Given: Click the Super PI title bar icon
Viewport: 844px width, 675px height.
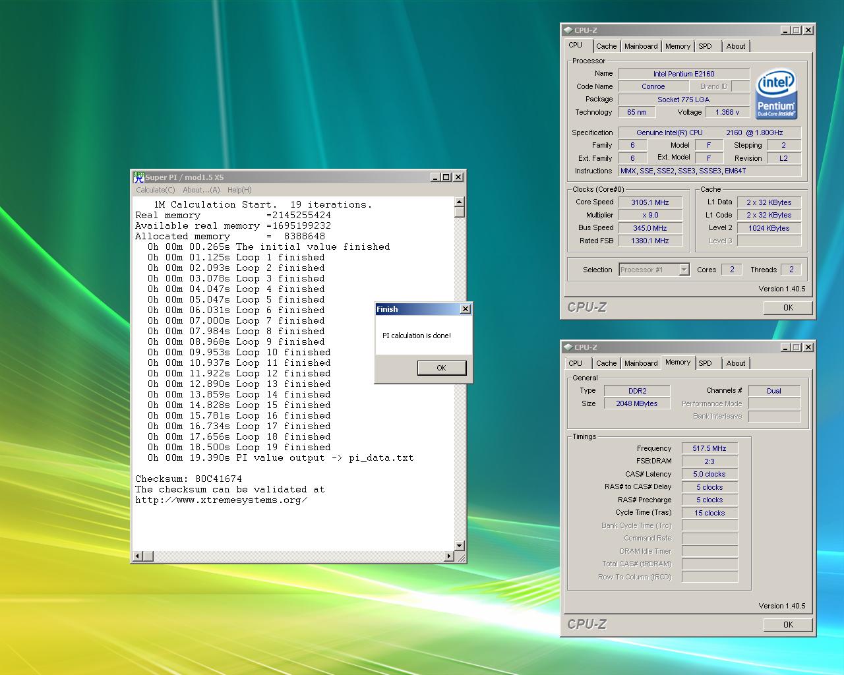Looking at the screenshot, I should (138, 177).
